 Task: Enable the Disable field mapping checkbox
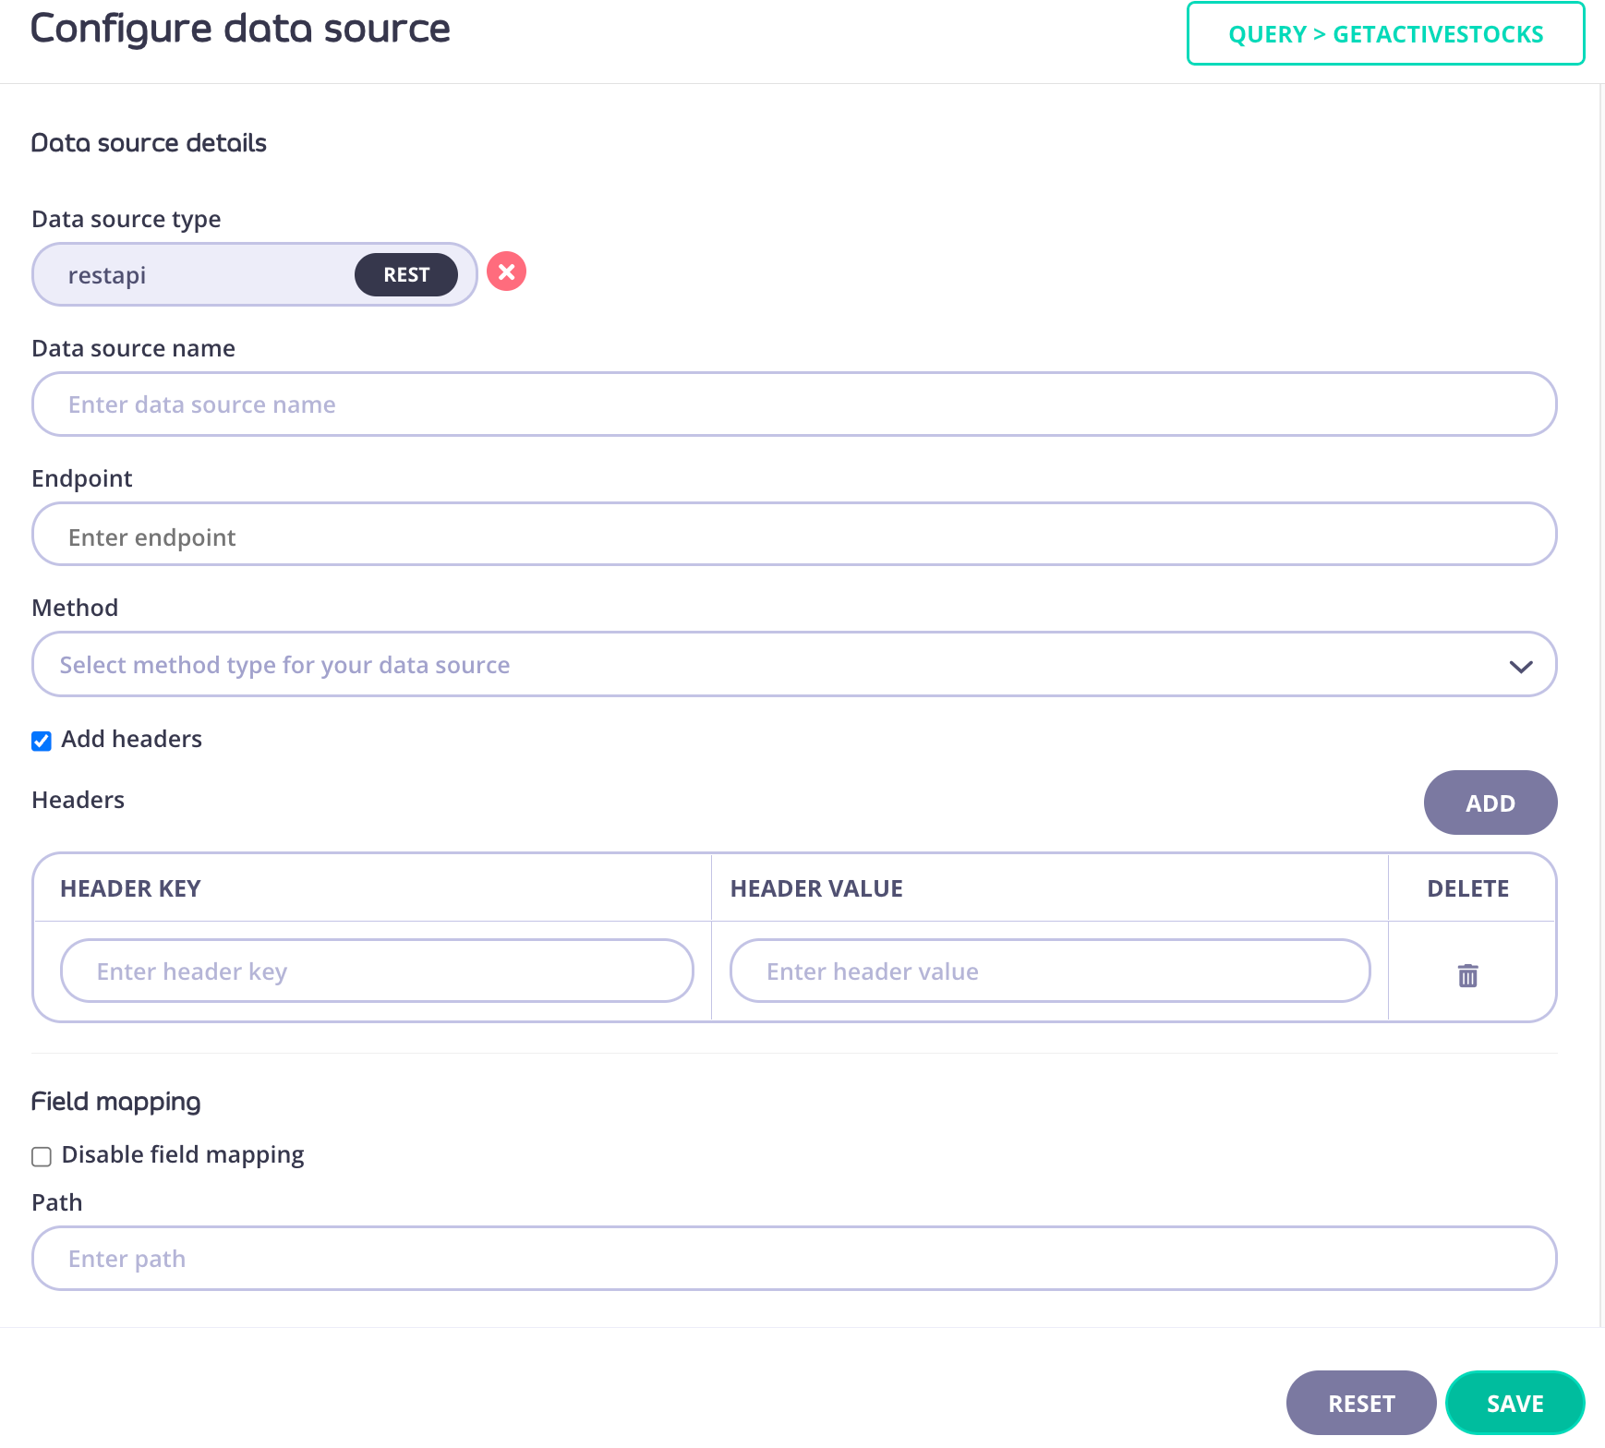[x=42, y=1156]
